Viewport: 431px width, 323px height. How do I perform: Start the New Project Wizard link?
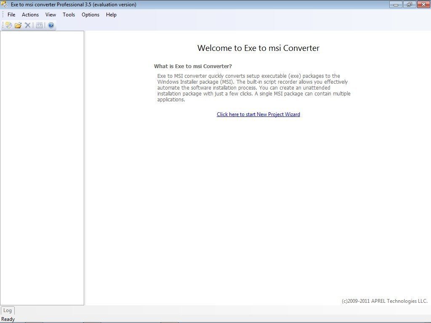tap(258, 114)
